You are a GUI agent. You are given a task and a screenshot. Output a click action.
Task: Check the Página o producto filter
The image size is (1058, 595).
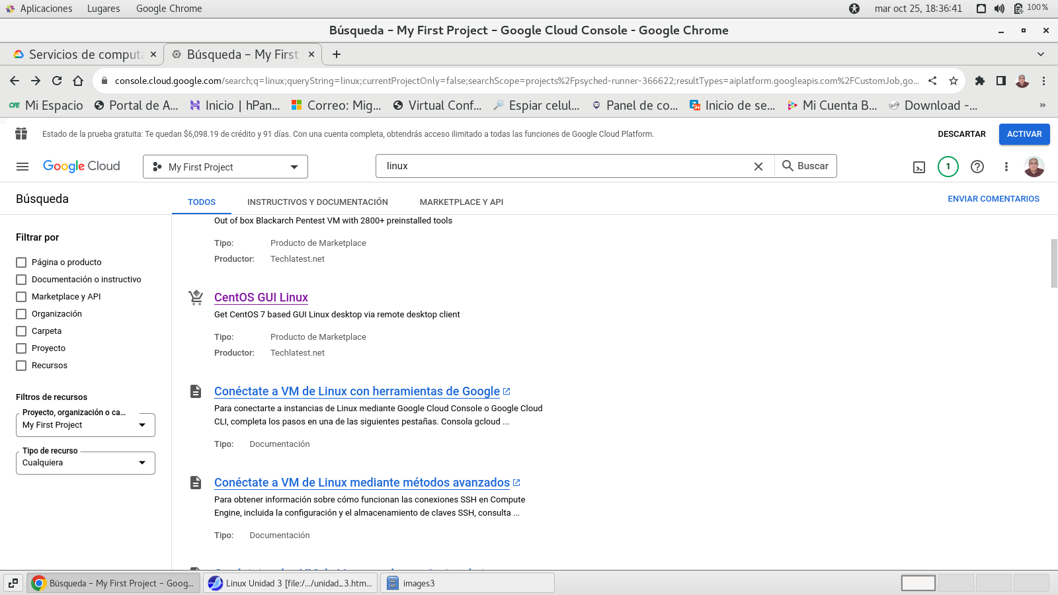click(21, 262)
